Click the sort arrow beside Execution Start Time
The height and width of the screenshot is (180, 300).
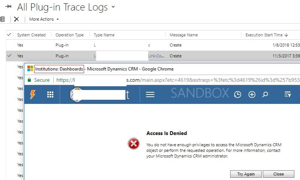coord(286,35)
